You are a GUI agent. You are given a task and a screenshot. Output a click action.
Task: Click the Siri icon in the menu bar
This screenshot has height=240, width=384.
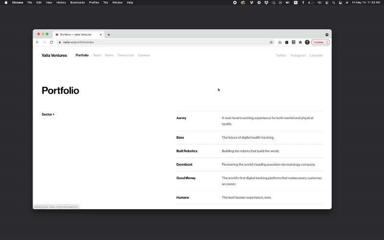point(347,2)
